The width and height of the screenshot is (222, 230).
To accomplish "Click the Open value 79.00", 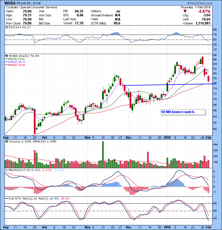I will pos(27,11).
